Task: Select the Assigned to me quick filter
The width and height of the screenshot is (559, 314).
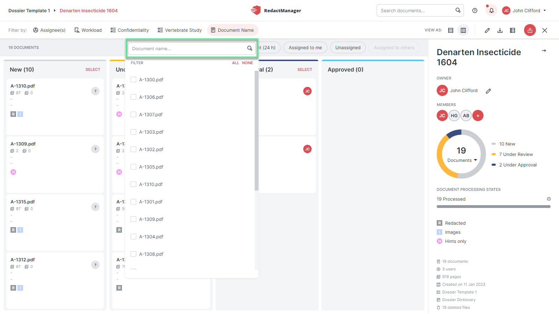Action: [x=305, y=47]
